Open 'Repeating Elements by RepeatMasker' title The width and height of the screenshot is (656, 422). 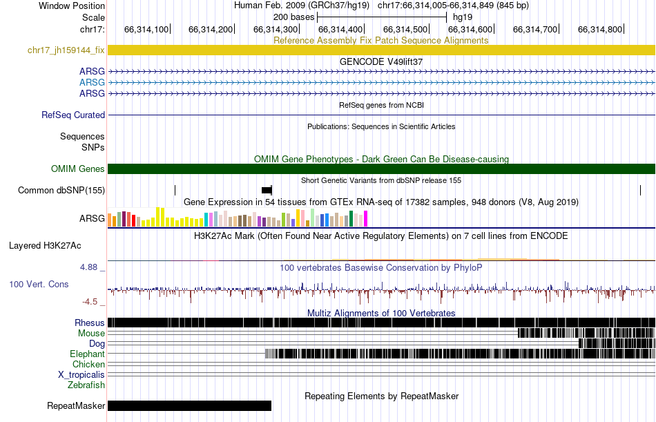click(x=381, y=396)
